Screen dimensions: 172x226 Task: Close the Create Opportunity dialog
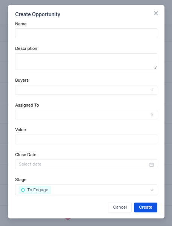tap(156, 13)
